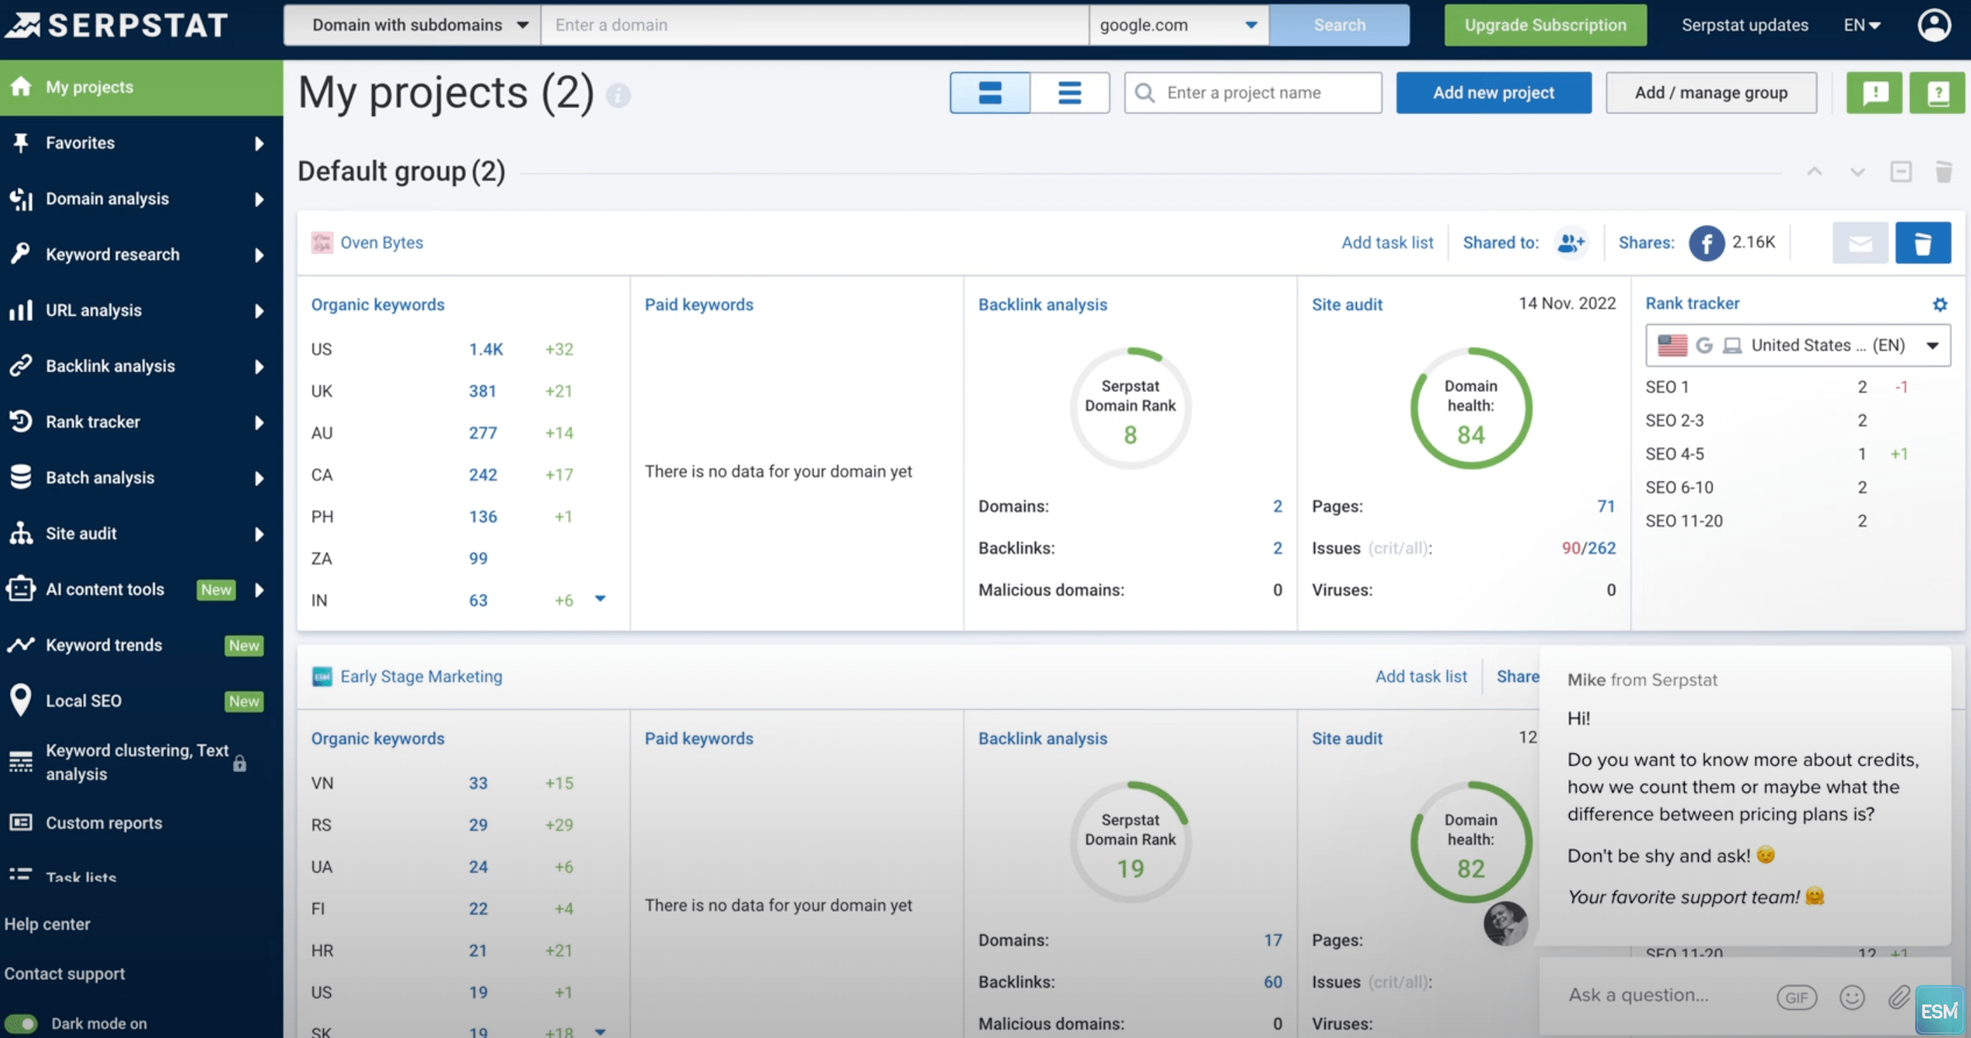Click the add-user share icon for Oven Bytes

coord(1571,243)
